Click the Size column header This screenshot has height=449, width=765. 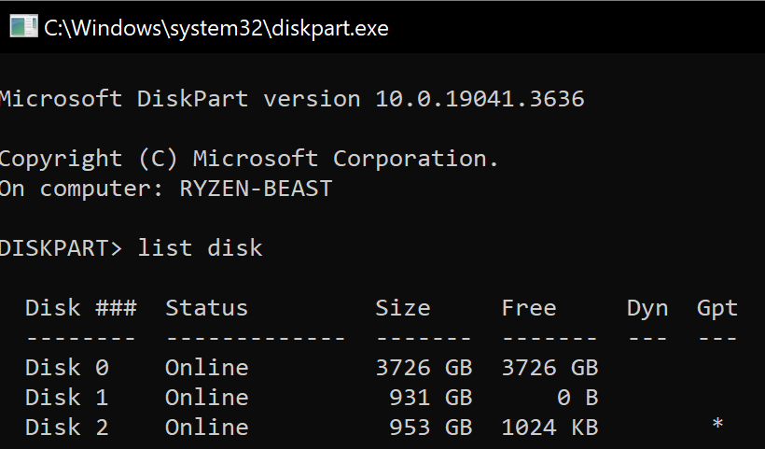(402, 308)
